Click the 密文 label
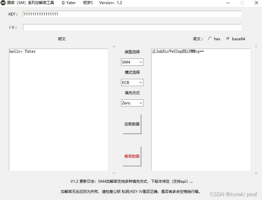The image size is (262, 200). click(x=198, y=39)
